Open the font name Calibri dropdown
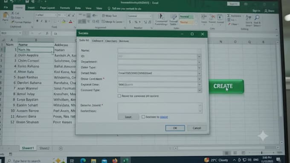 (x=56, y=15)
